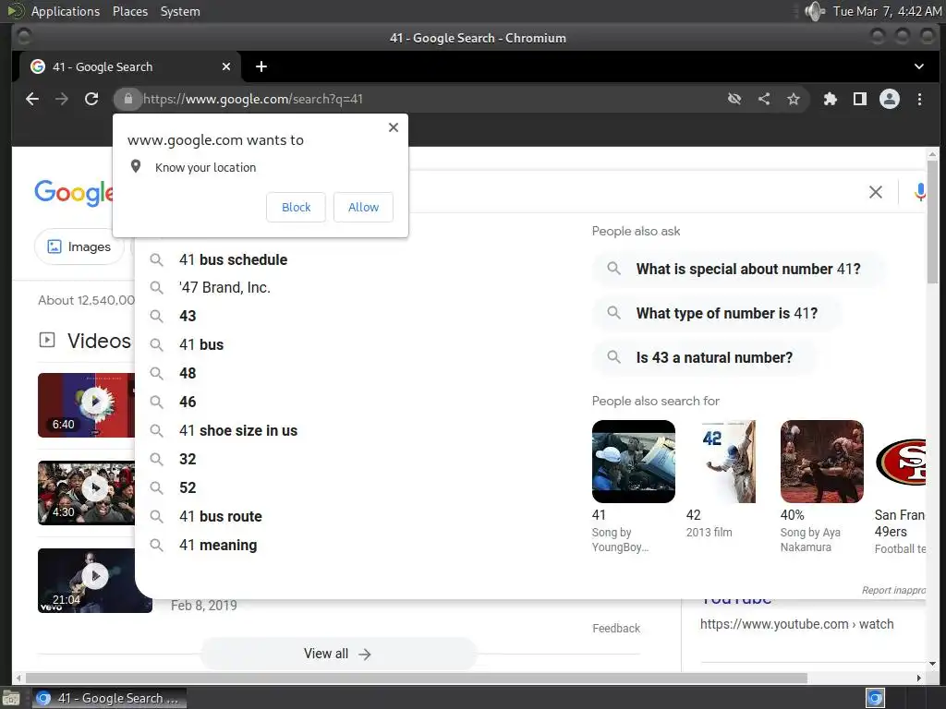
Task: Click the Videos section play icon
Action: (46, 340)
